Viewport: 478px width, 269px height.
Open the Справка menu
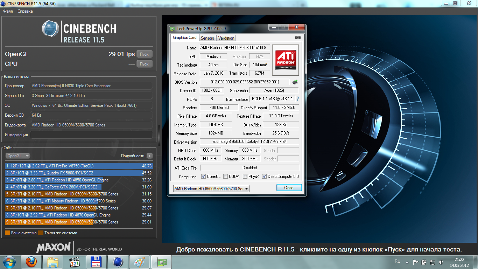point(25,11)
